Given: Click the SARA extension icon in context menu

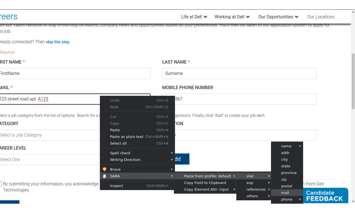Looking at the screenshot, I should pyautogui.click(x=105, y=176).
